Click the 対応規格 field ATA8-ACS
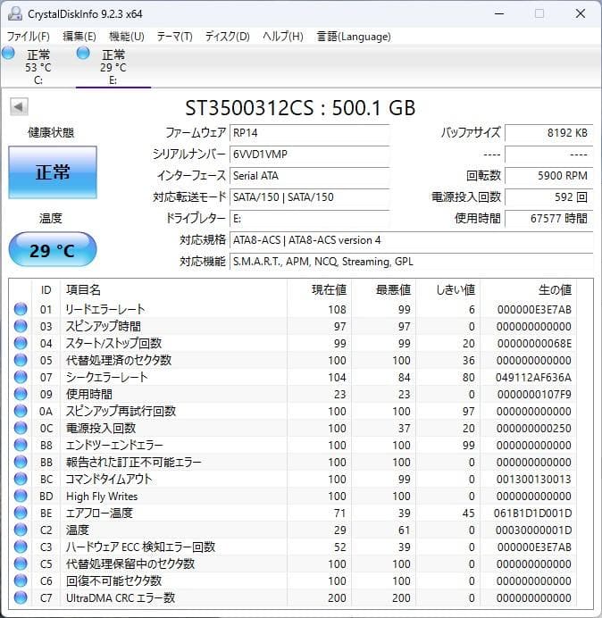This screenshot has height=618, width=602. click(411, 240)
